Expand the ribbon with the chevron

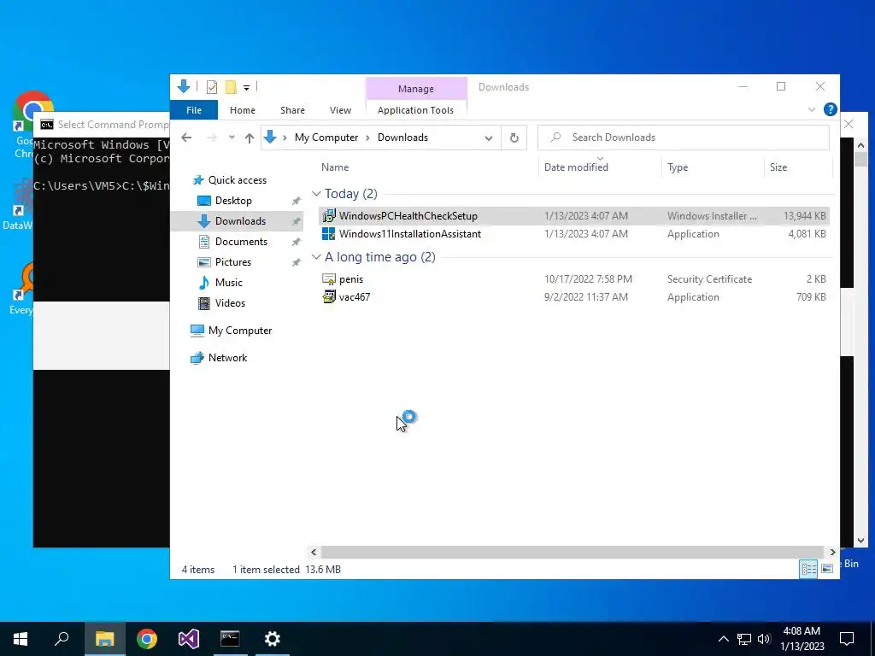[x=812, y=110]
